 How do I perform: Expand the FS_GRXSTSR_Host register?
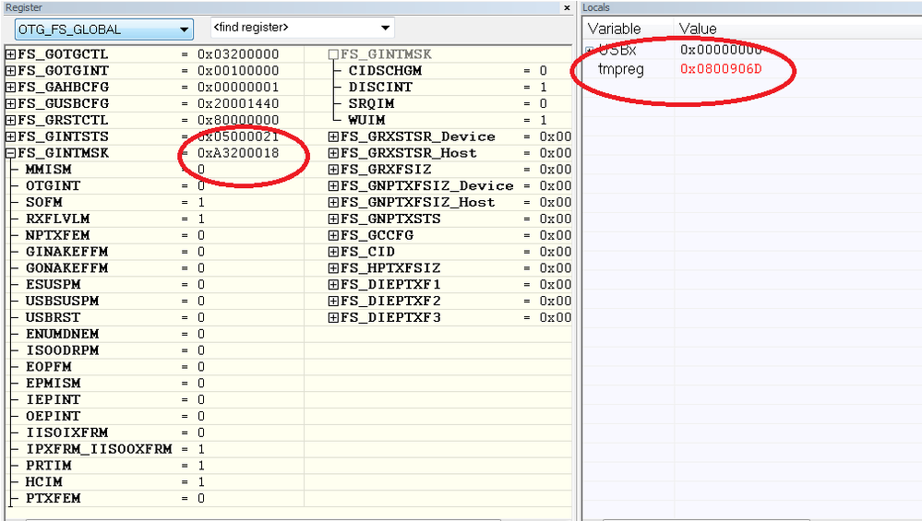[x=333, y=153]
